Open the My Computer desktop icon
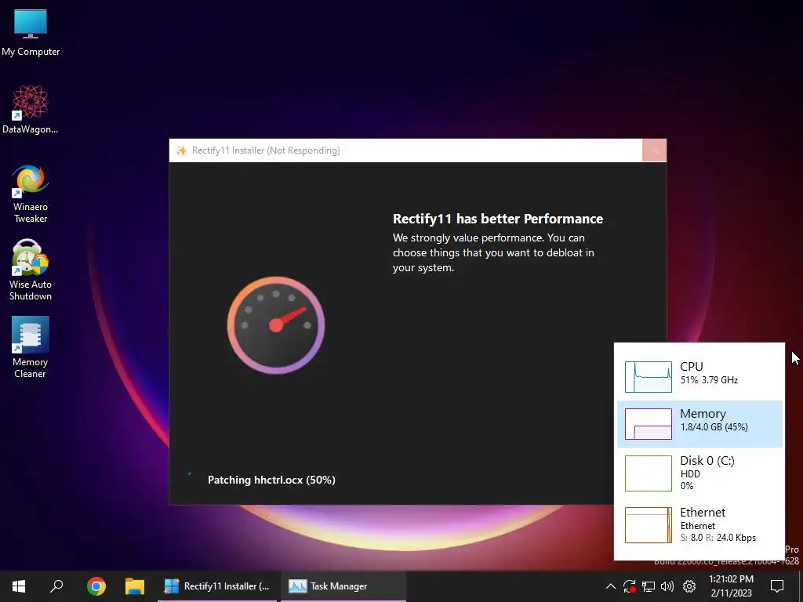The height and width of the screenshot is (602, 803). coord(31,32)
